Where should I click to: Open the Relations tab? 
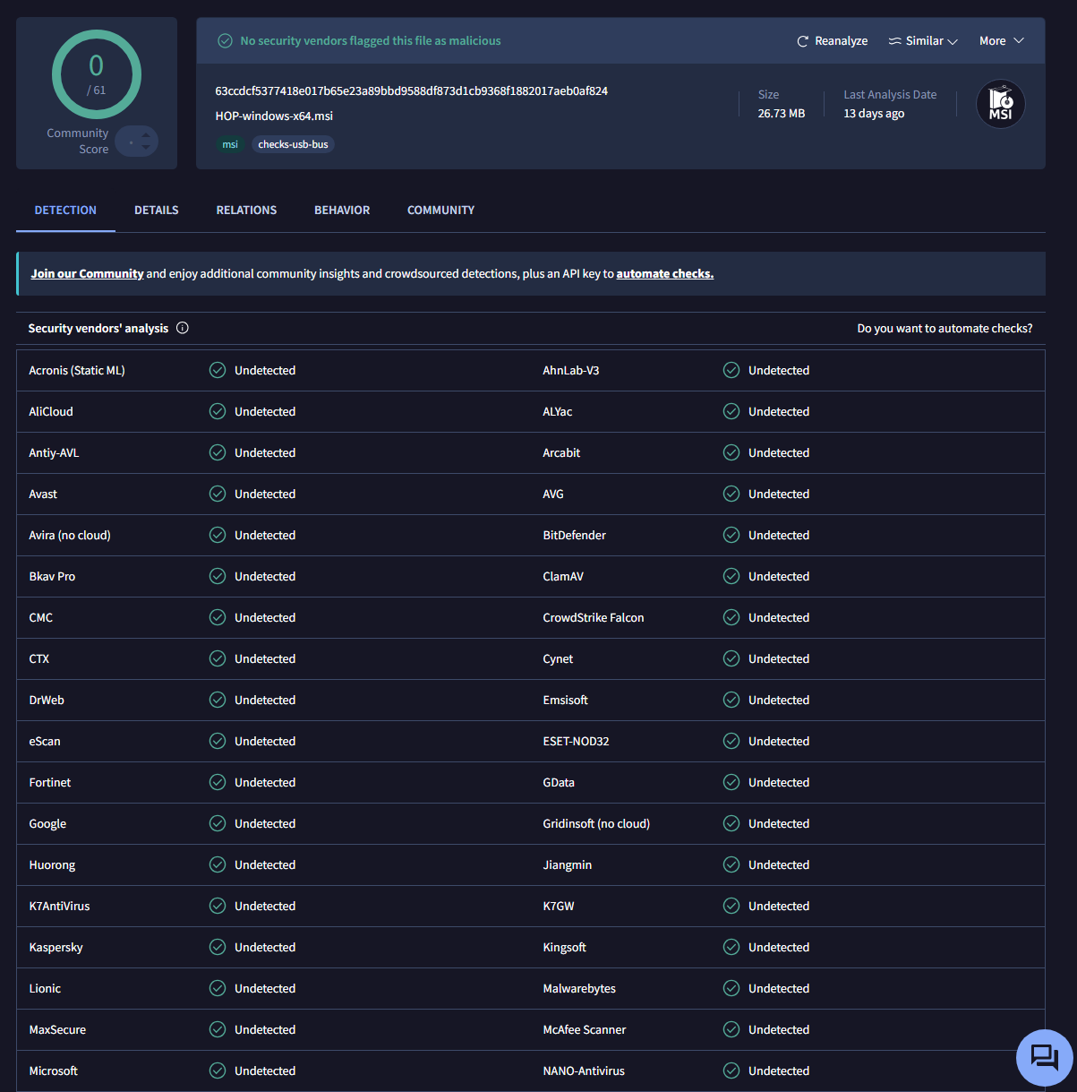pyautogui.click(x=246, y=210)
